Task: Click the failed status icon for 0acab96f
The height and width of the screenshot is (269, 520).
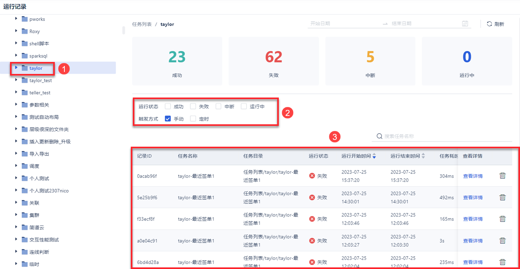Action: coord(312,176)
